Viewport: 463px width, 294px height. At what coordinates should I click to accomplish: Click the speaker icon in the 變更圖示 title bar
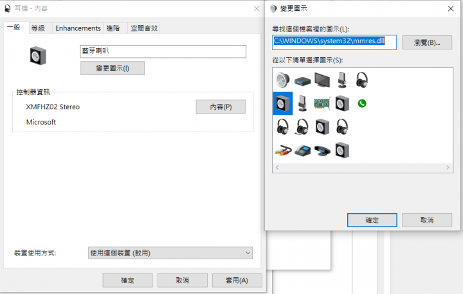coord(273,8)
